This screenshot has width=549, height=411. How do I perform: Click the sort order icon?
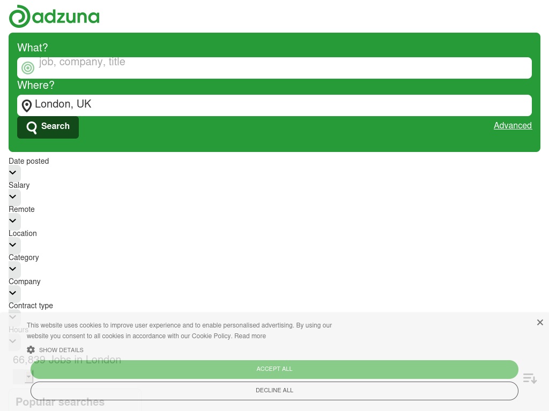pos(530,378)
